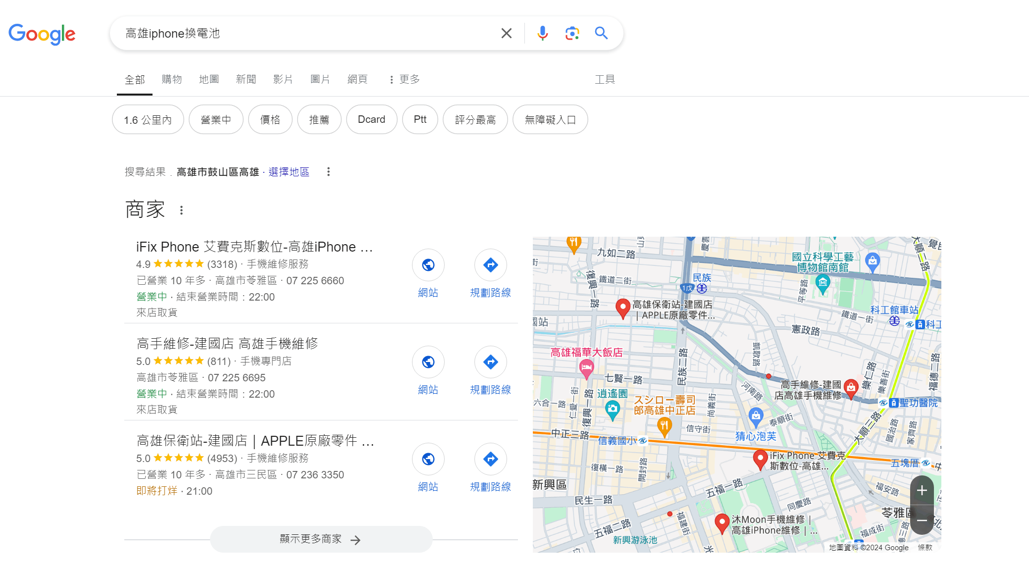Open Google Lens image search icon
The width and height of the screenshot is (1029, 569).
572,33
